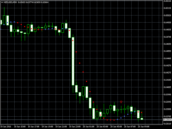This screenshot has height=129, width=172.
Task: Click the 20 Jan 01:00 time label
Action: (89, 127)
